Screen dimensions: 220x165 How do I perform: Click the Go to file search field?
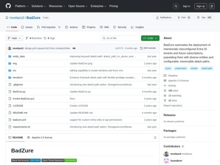point(120,38)
